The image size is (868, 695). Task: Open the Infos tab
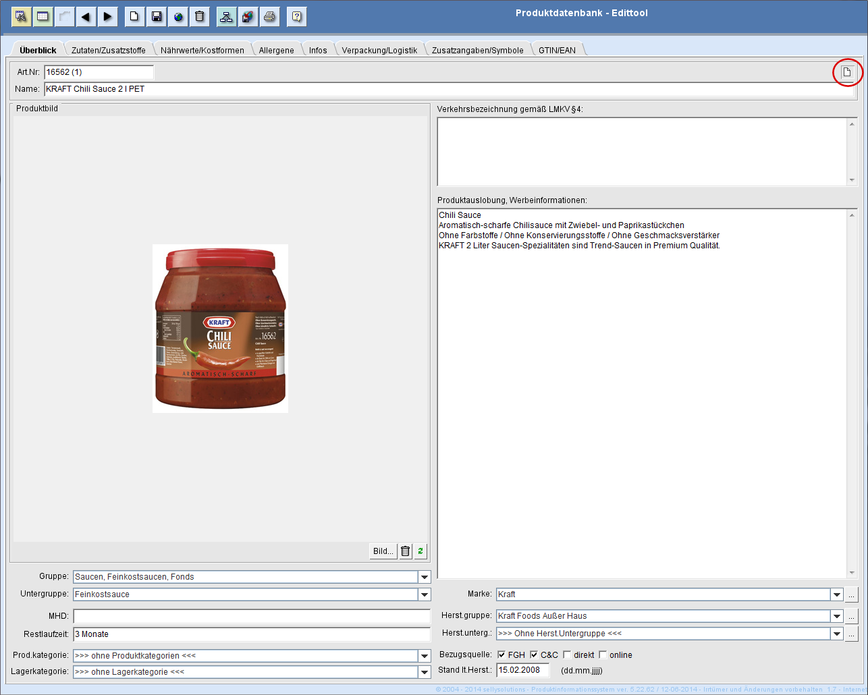pyautogui.click(x=318, y=50)
